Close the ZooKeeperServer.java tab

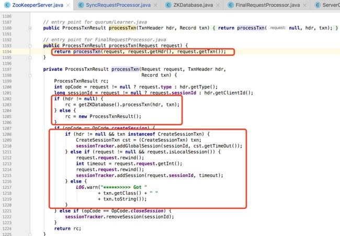tap(68, 5)
